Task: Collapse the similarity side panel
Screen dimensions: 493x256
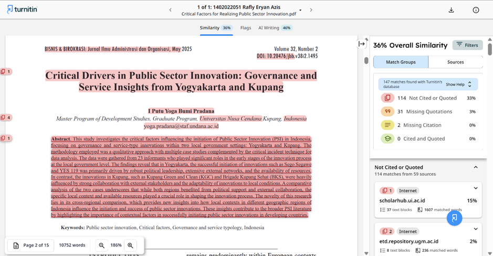Action: (x=362, y=44)
